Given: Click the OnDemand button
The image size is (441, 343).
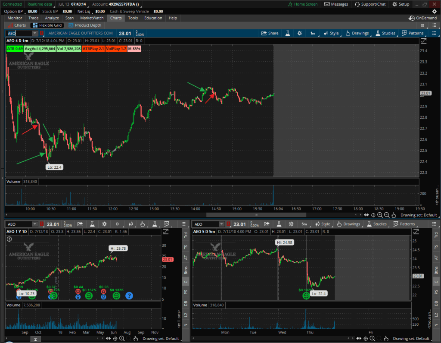Looking at the screenshot, I should (x=422, y=18).
